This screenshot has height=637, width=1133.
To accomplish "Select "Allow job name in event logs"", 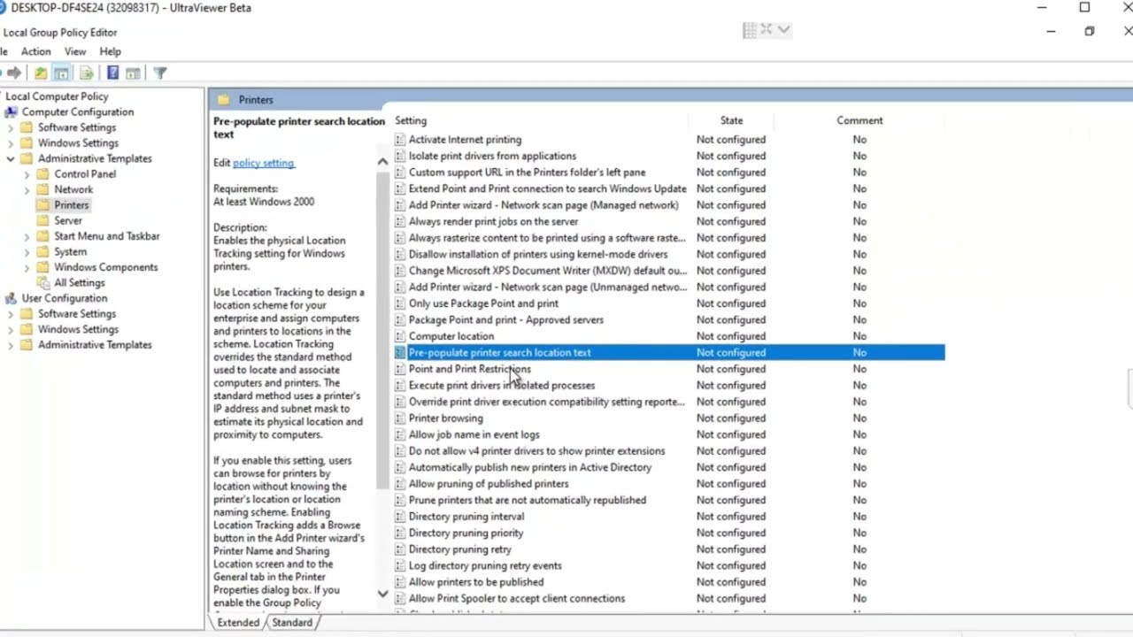I will click(474, 434).
